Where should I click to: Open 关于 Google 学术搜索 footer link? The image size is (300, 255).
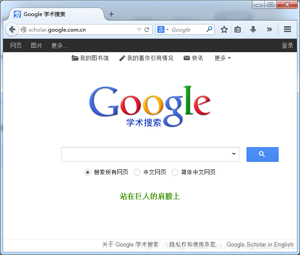(x=130, y=244)
